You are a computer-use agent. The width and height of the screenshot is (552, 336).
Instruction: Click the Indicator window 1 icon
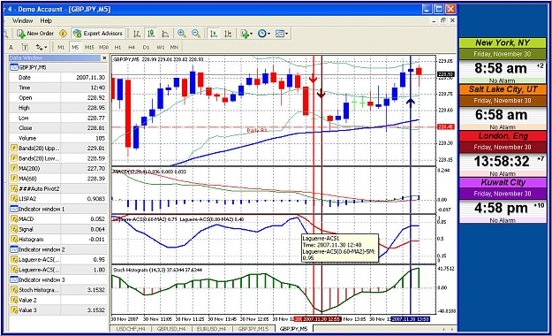pos(14,209)
